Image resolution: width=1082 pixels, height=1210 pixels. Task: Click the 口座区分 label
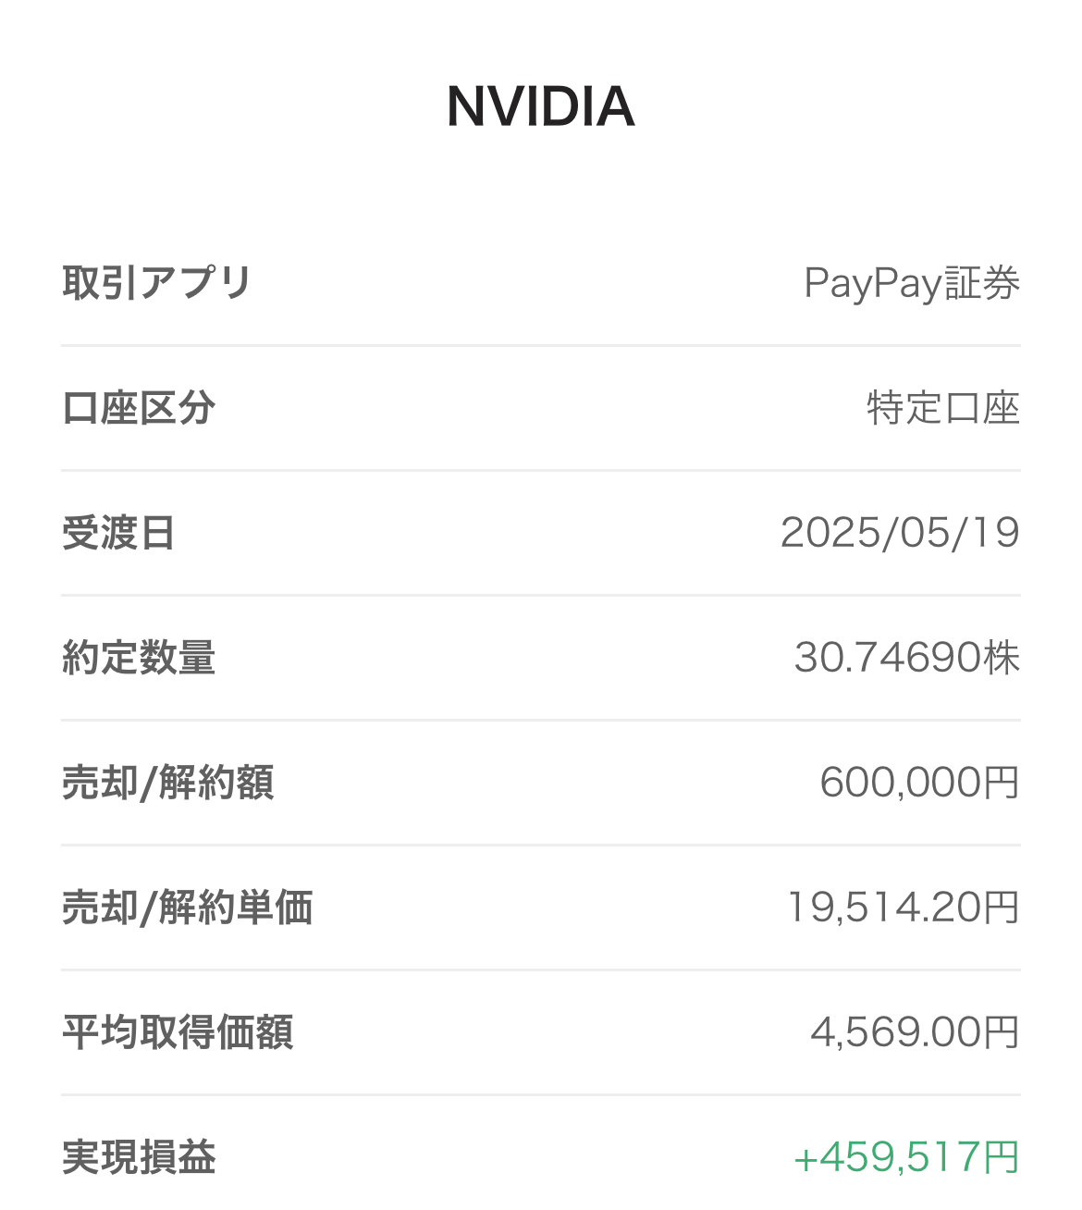(x=139, y=408)
